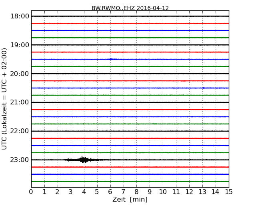This screenshot has height=208, width=260.
Task: Click the x-axis tick label 11
Action: tap(176, 192)
